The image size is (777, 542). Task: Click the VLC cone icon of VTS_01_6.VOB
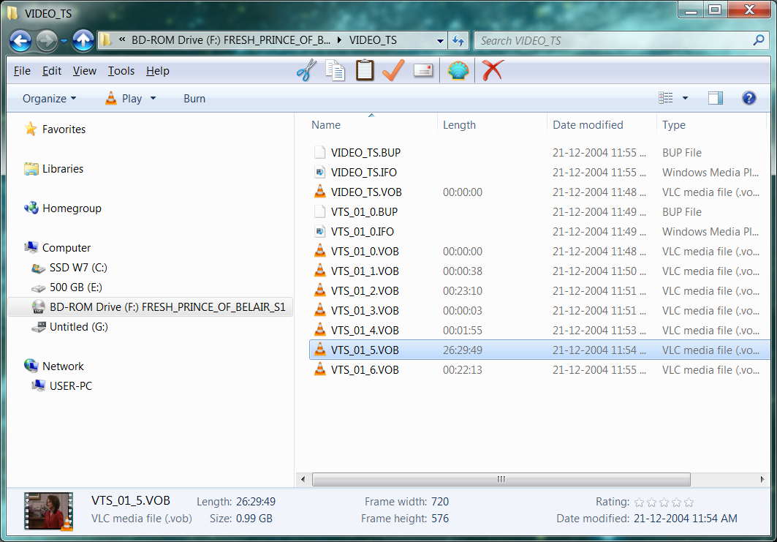coord(320,369)
